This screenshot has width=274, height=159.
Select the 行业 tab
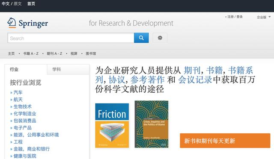[x=26, y=69]
